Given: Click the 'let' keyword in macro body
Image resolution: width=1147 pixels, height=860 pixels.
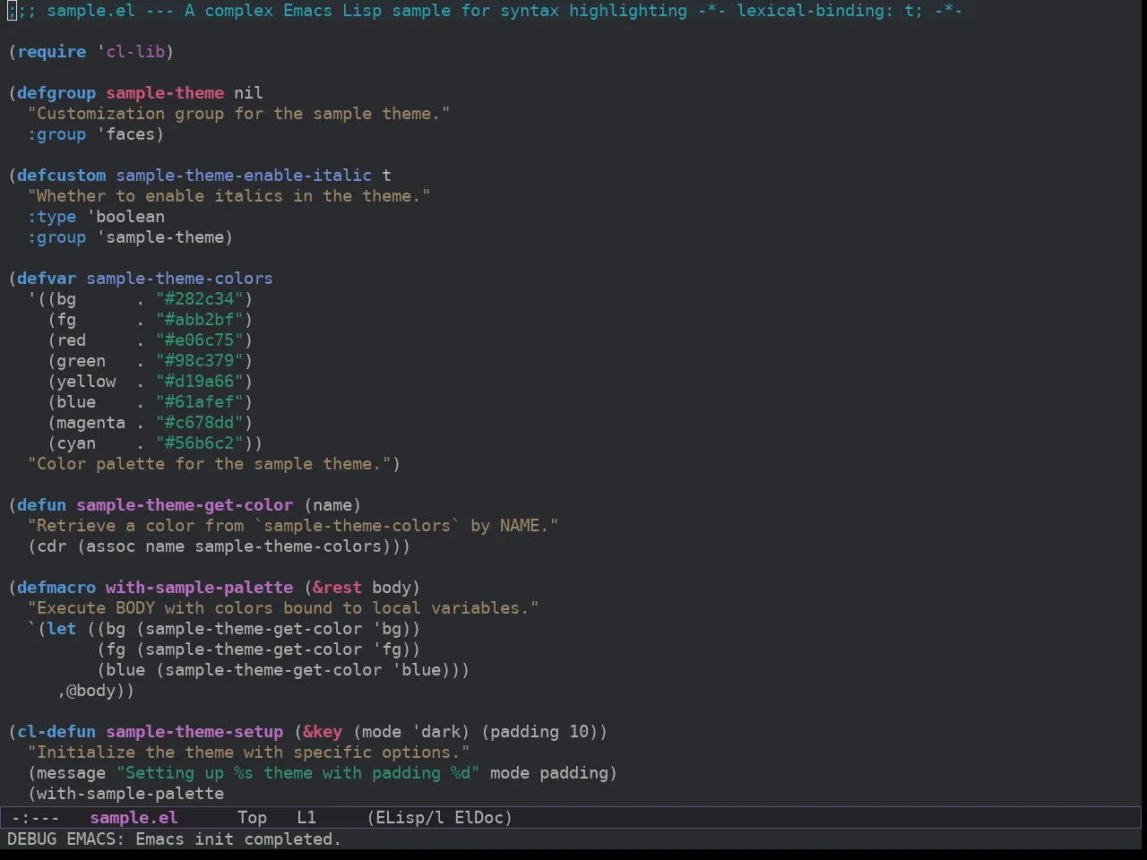Looking at the screenshot, I should (62, 629).
